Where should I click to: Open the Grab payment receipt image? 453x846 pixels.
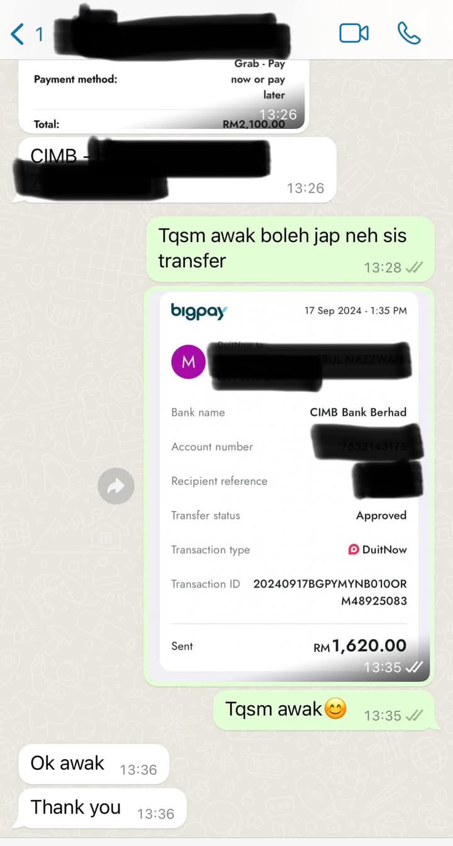[x=164, y=96]
